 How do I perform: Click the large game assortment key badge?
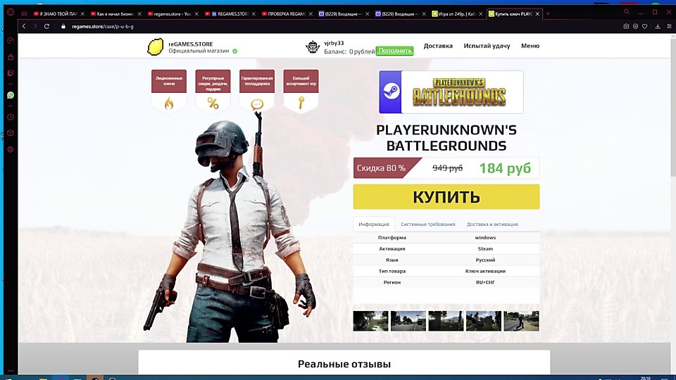click(301, 91)
